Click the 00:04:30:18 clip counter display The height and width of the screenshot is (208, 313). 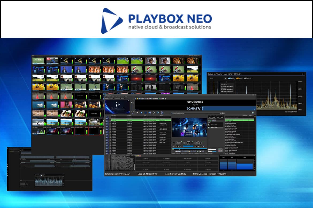pos(195,102)
